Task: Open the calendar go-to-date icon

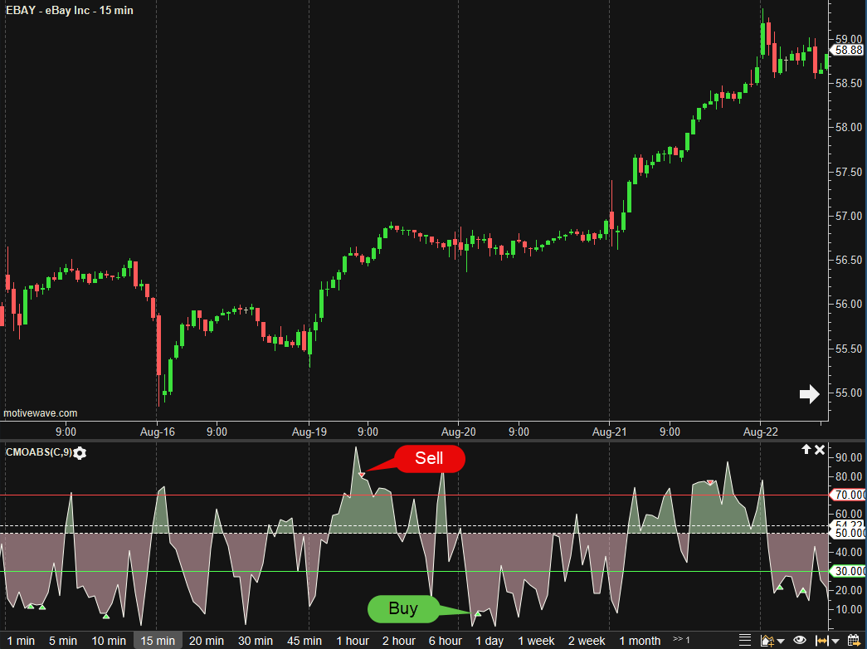Action: point(853,641)
